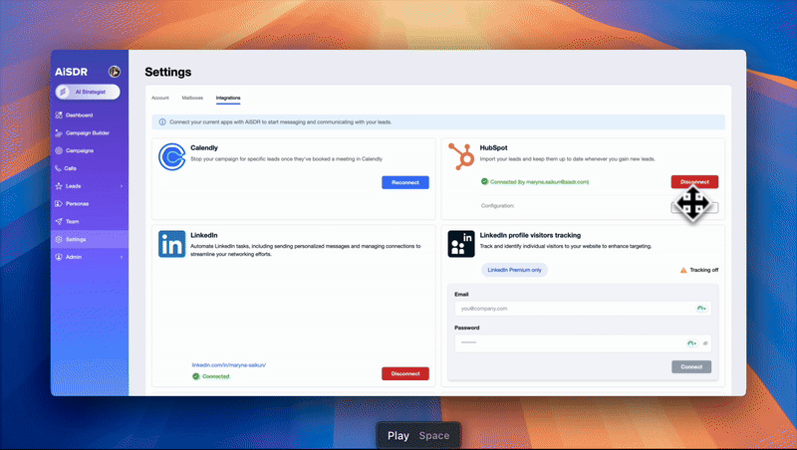The image size is (797, 450).
Task: Expand the Leads submenu chevron
Action: click(x=122, y=186)
